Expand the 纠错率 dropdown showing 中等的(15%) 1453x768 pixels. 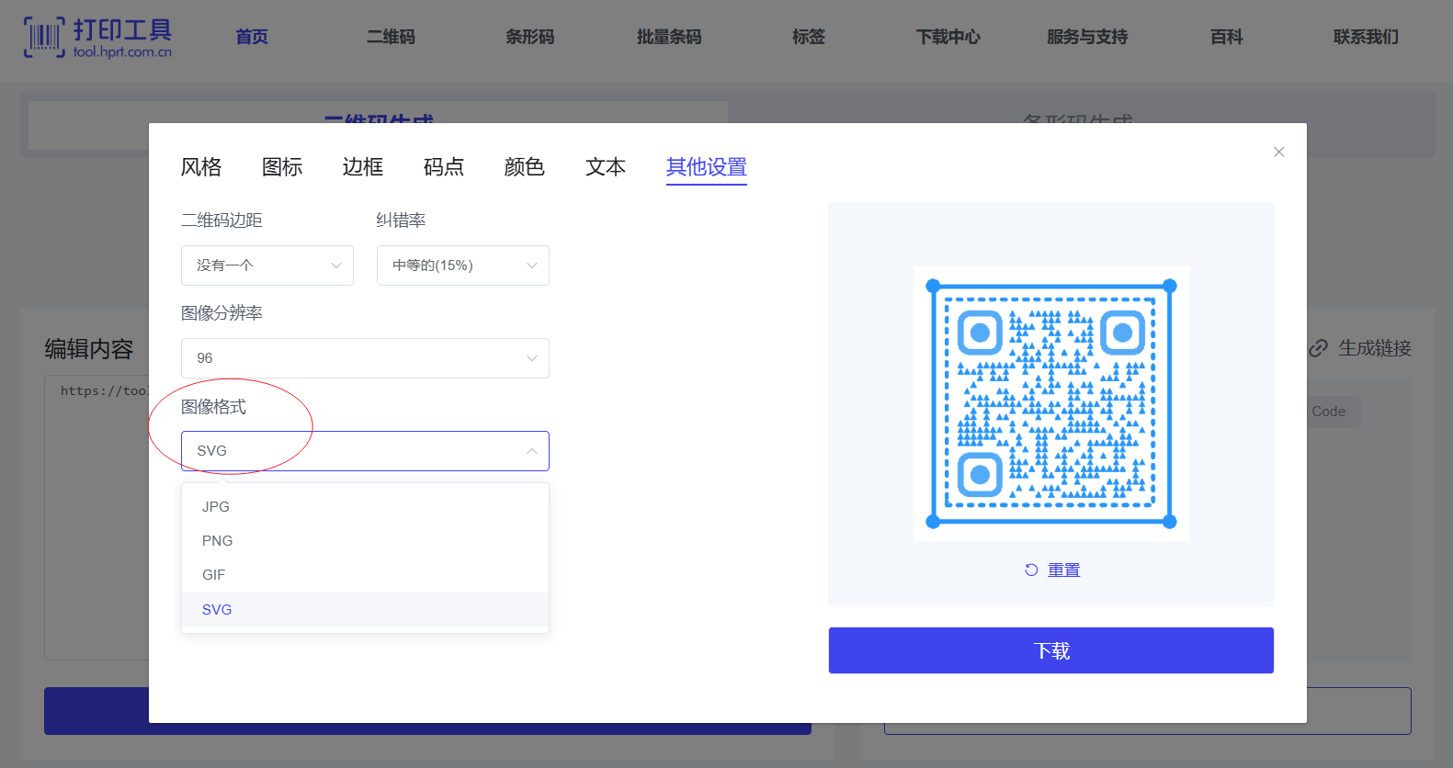(463, 265)
